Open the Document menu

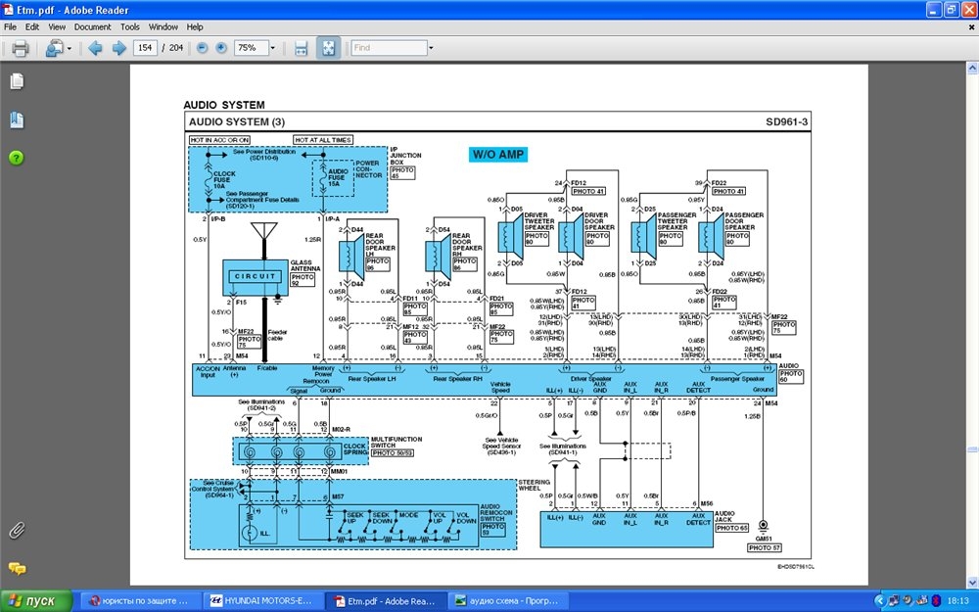92,27
